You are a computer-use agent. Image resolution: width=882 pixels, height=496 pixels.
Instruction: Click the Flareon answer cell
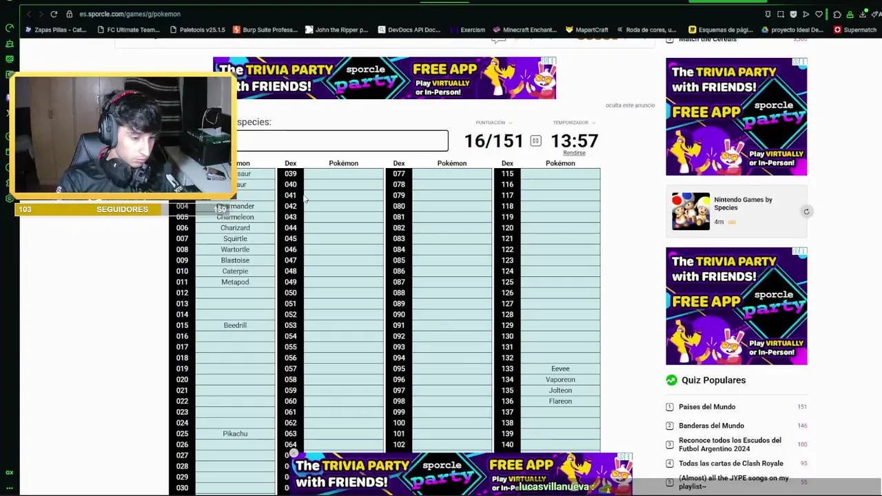coord(560,401)
